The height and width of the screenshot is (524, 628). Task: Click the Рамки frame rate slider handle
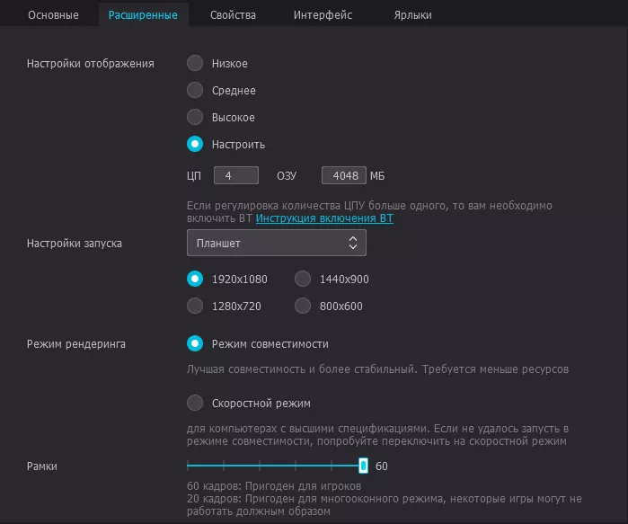pos(363,466)
